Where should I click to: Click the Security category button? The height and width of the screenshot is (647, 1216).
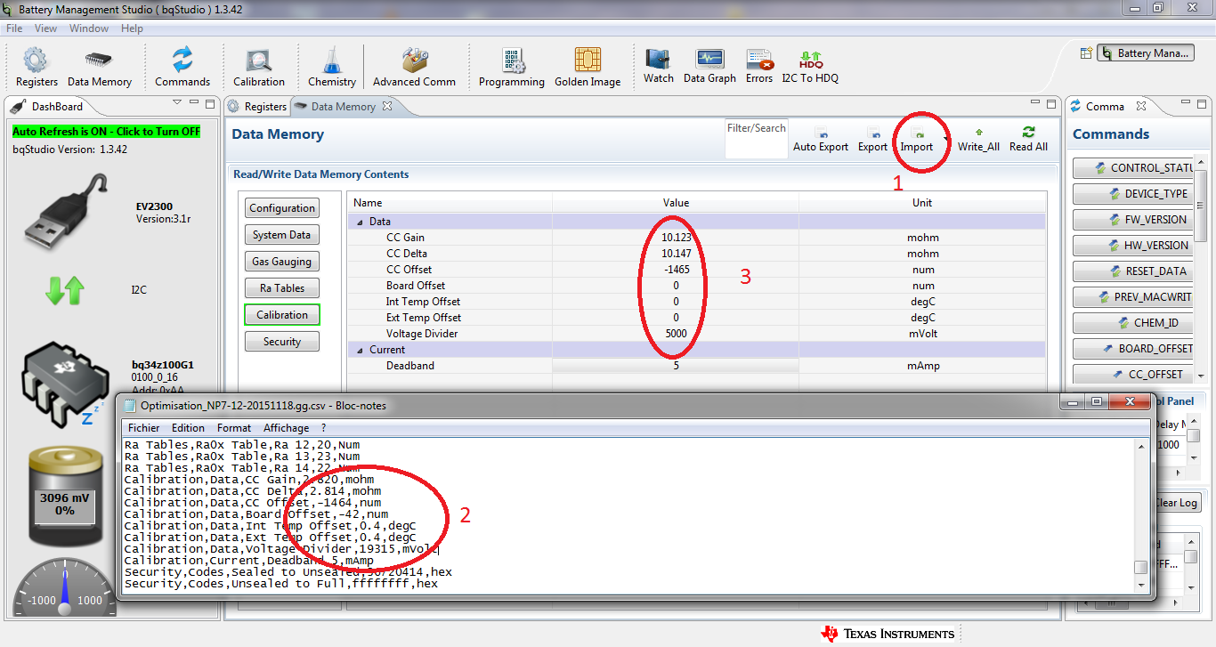pyautogui.click(x=282, y=342)
